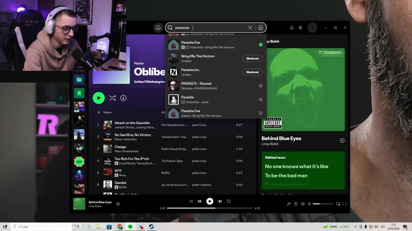Open 'The Kanan Tape' album link
Screen dimensions: 412x231
(172, 161)
